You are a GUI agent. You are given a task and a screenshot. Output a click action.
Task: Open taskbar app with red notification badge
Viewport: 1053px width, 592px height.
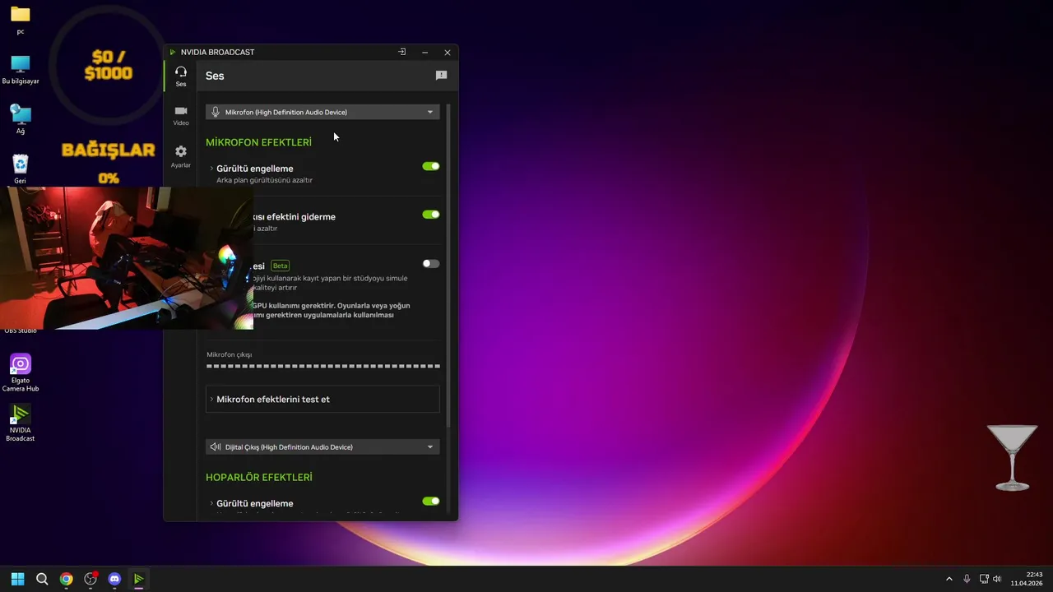[90, 579]
